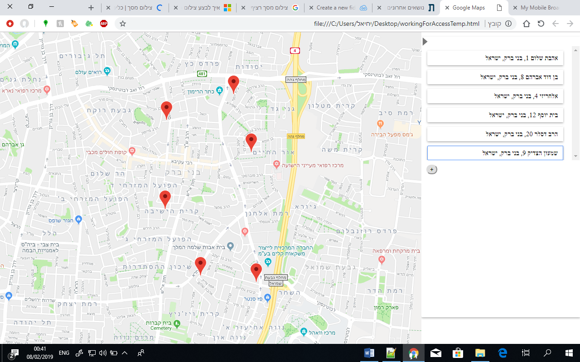The image size is (580, 362).
Task: Click the red marker in קרית הישיבה
Action: 165,199
